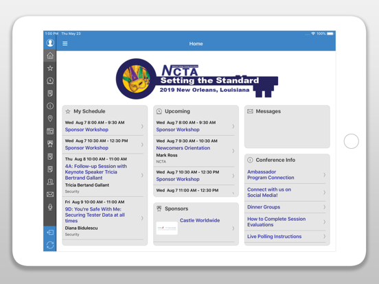Screen dimensions: 379x284
Task: Open the map pin icon in sidebar
Action: click(50, 118)
